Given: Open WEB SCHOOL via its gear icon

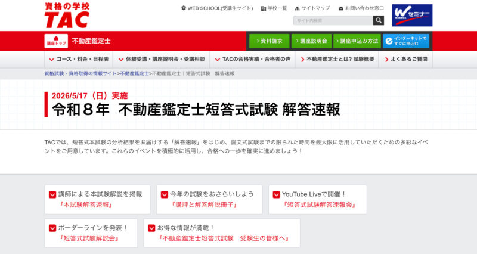Looking at the screenshot, I should (x=184, y=8).
